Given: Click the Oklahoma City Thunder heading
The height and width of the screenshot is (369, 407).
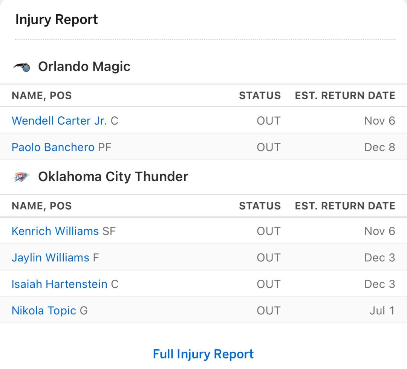Looking at the screenshot, I should click(113, 177).
